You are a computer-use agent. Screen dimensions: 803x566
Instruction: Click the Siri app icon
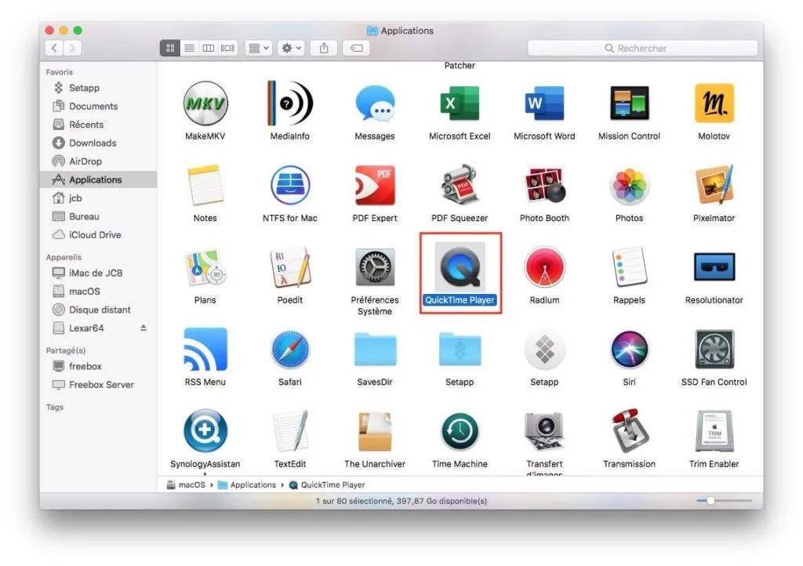630,350
